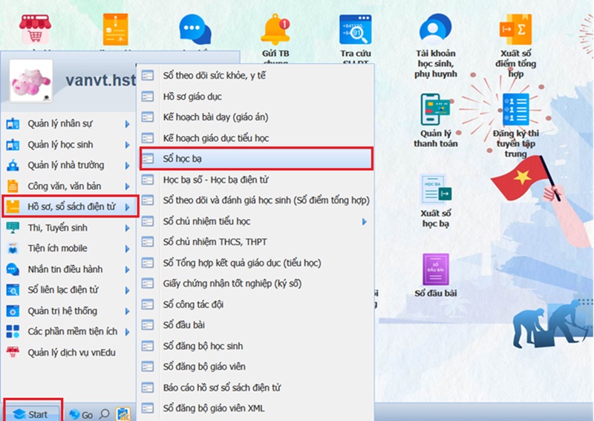Open the Quản lý nhân sự menu
Image resolution: width=594 pixels, height=421 pixels.
point(68,124)
